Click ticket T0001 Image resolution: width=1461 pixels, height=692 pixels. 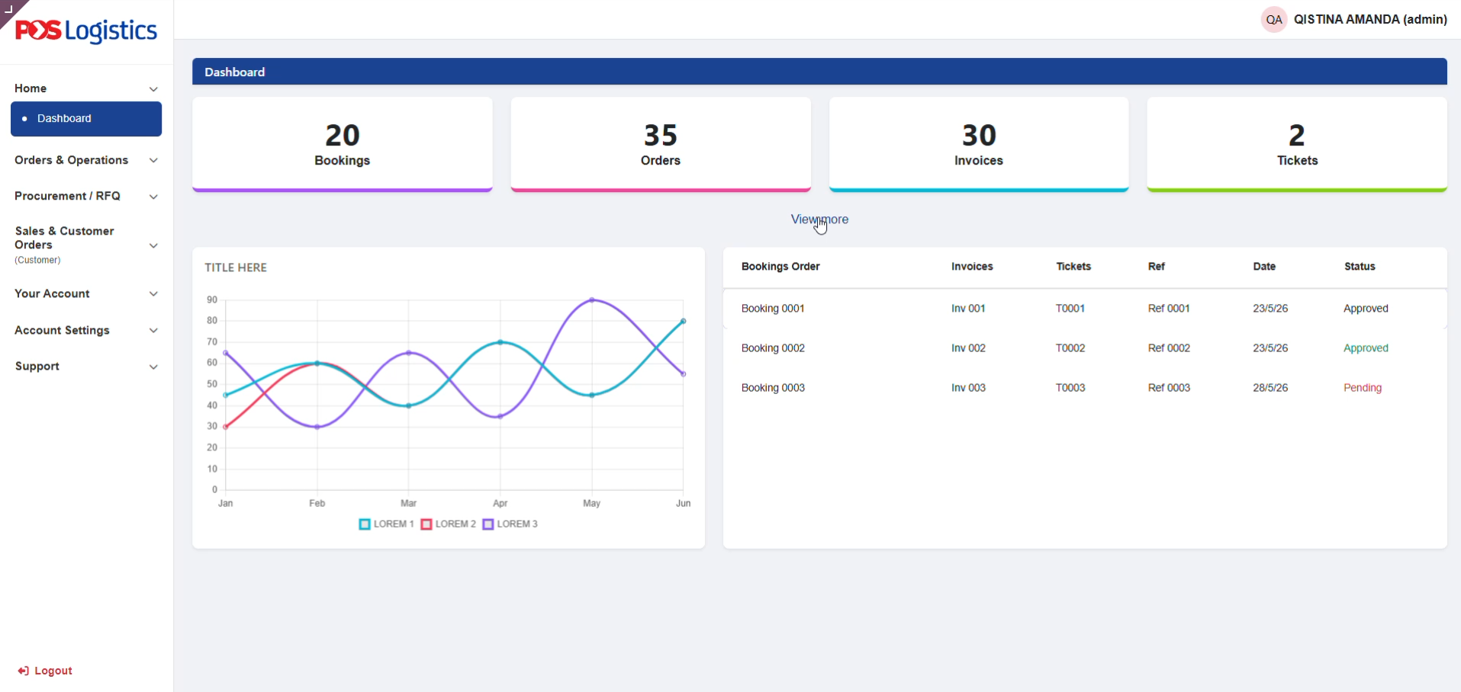(x=1070, y=309)
